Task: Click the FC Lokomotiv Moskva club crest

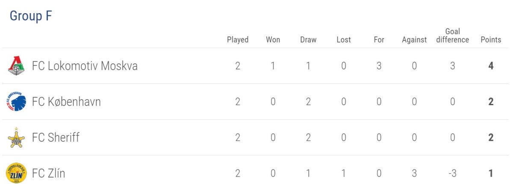Action: click(16, 66)
